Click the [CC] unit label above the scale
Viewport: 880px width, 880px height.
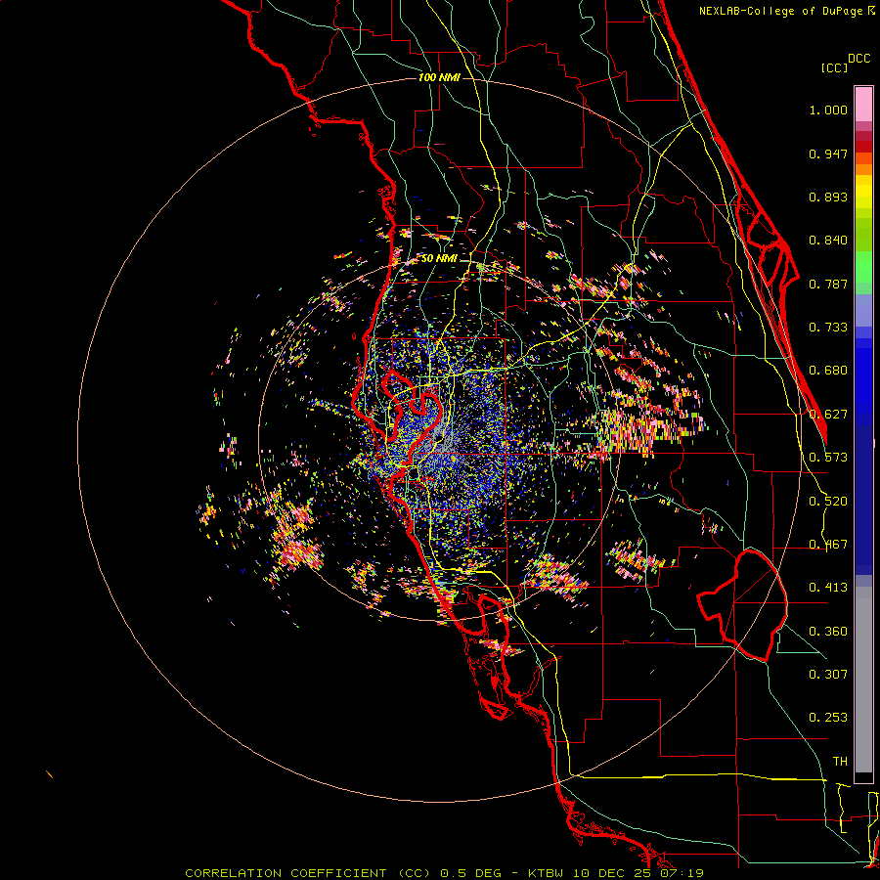pos(834,67)
